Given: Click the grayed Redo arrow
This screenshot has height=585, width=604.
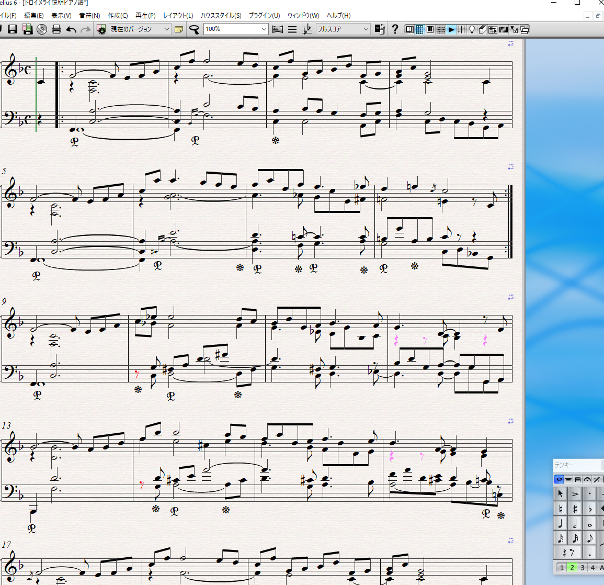Looking at the screenshot, I should 86,29.
